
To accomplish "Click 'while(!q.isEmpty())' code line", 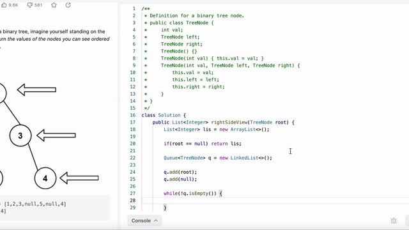I will point(193,194).
